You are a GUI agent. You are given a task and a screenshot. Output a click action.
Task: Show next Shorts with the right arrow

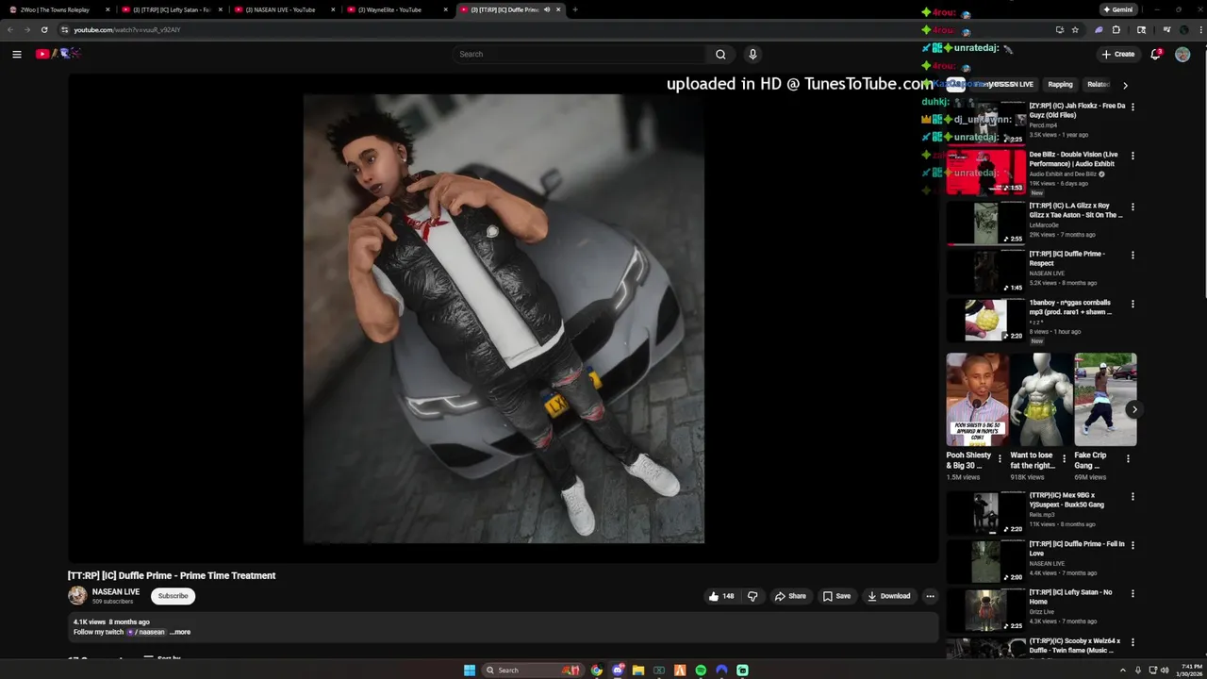click(x=1133, y=409)
